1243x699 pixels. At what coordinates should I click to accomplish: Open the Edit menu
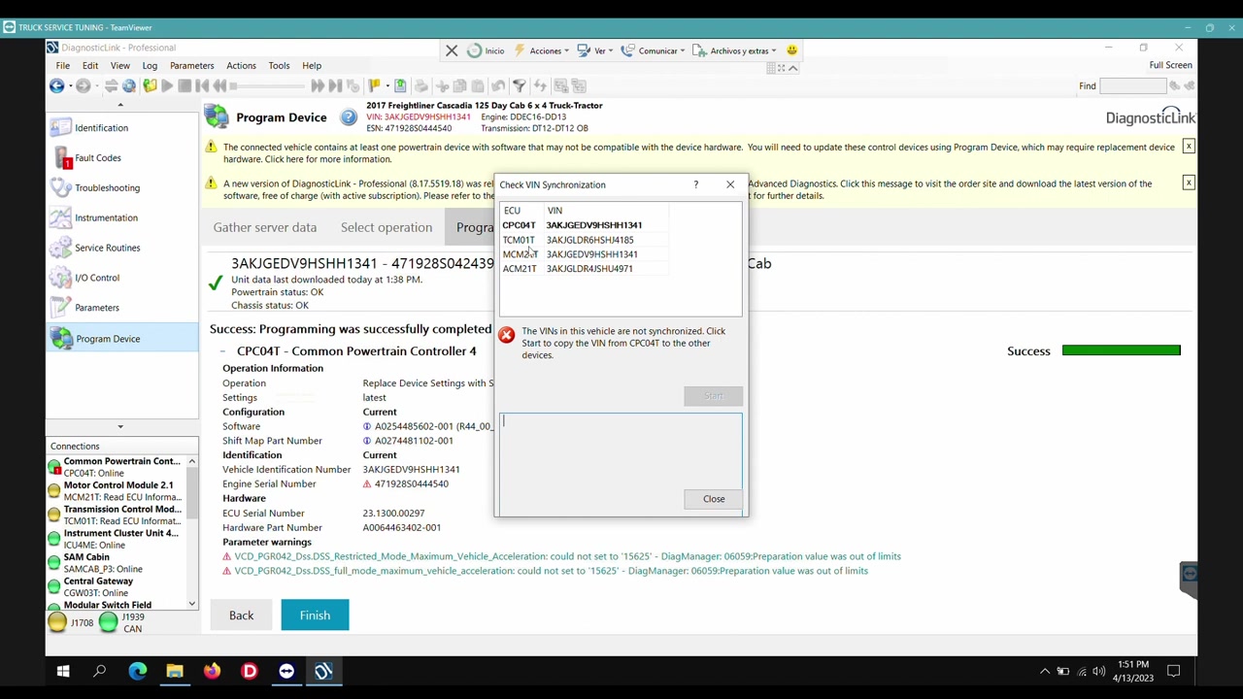tap(90, 66)
